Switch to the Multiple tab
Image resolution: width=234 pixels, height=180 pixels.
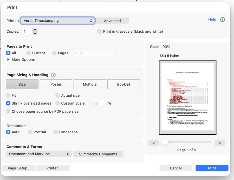(x=90, y=84)
